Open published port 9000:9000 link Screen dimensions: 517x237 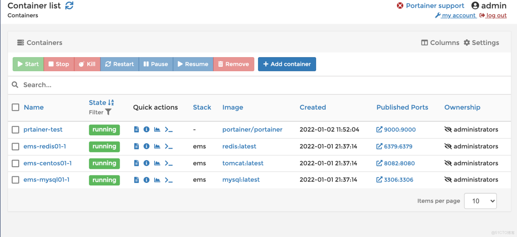tap(396, 130)
